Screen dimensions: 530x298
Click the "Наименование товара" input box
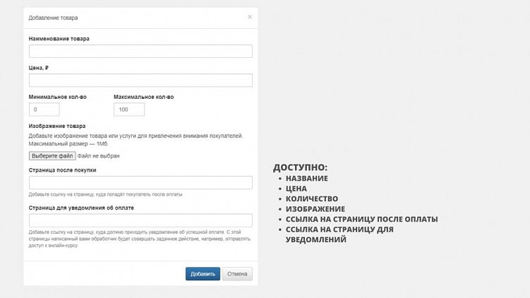[140, 51]
